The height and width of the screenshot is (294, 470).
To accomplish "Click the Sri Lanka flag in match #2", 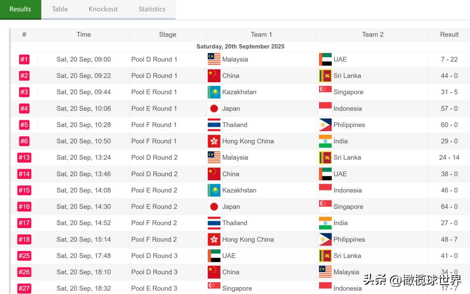I will [x=325, y=76].
